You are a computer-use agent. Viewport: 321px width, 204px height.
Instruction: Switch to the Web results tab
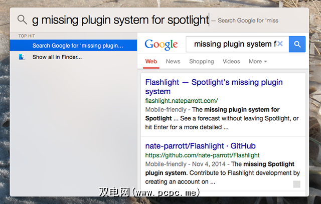(151, 62)
